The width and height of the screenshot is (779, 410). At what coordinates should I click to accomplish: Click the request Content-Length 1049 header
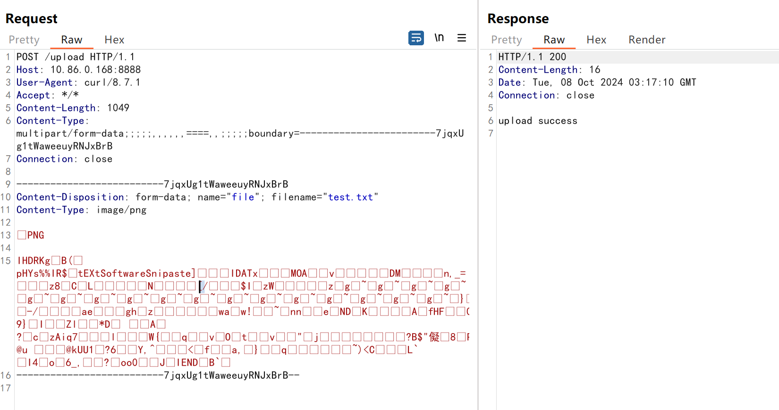coord(73,108)
